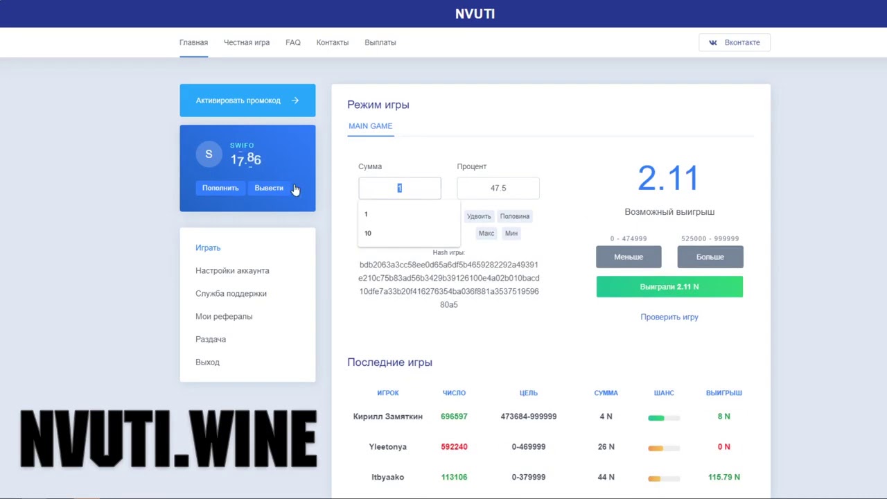This screenshot has width=887, height=499.
Task: Click the SWIFO avatar circle
Action: [x=209, y=154]
